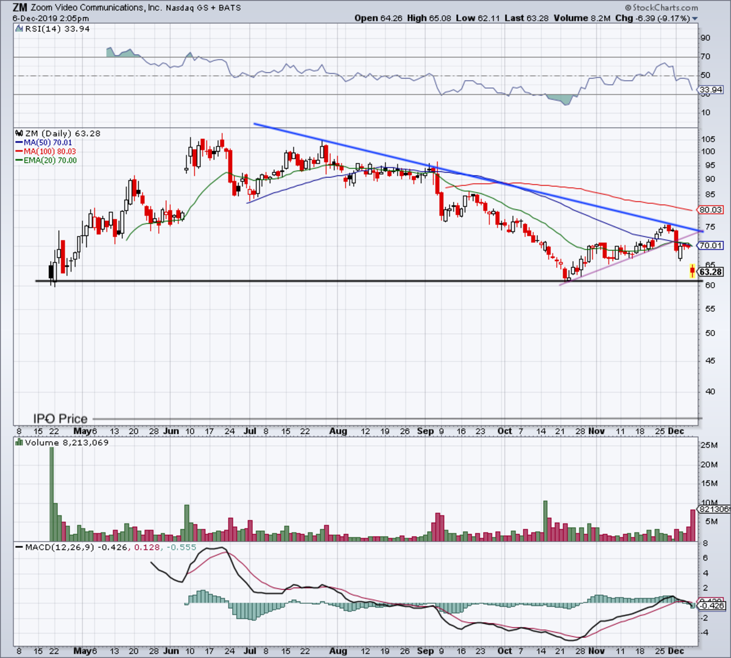Click the 80.03 red price tag
This screenshot has height=658, width=731.
tap(710, 209)
